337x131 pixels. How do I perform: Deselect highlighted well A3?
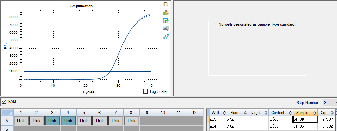click(x=53, y=121)
